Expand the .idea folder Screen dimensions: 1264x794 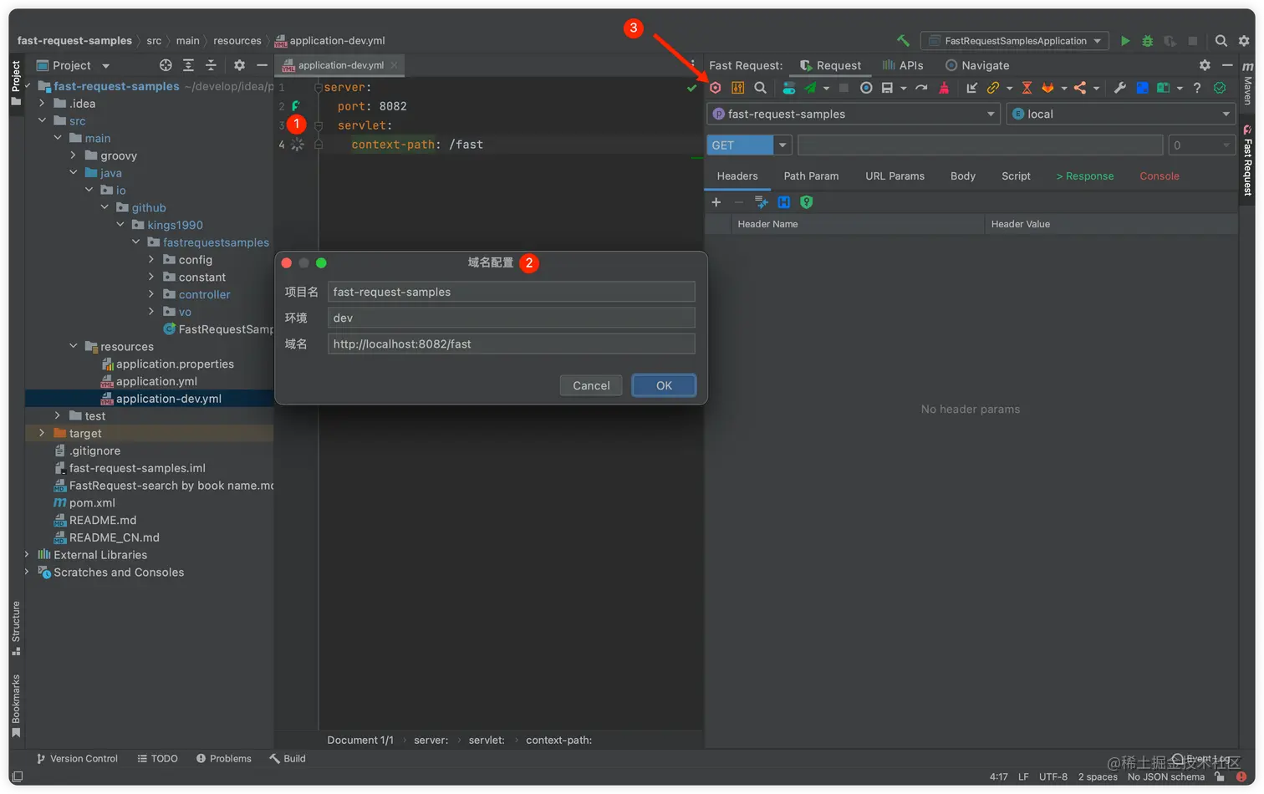tap(42, 104)
